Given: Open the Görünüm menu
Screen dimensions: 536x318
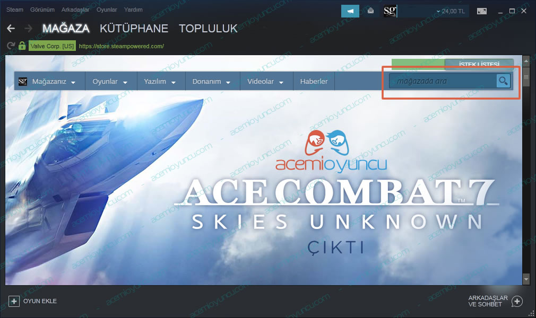Looking at the screenshot, I should coord(42,10).
